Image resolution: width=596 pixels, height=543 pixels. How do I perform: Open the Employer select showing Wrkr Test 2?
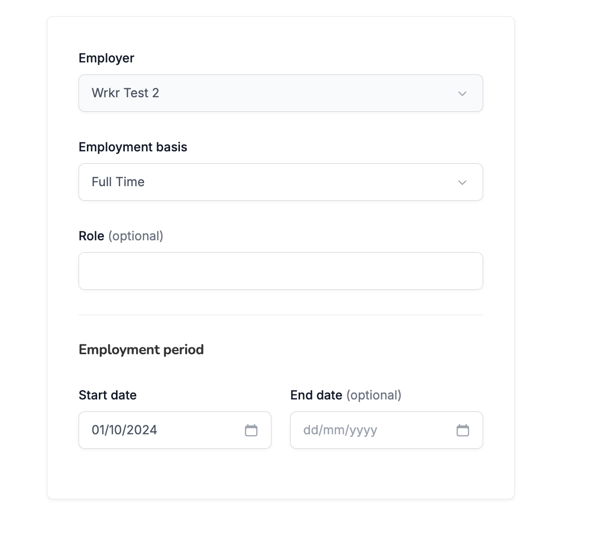280,93
